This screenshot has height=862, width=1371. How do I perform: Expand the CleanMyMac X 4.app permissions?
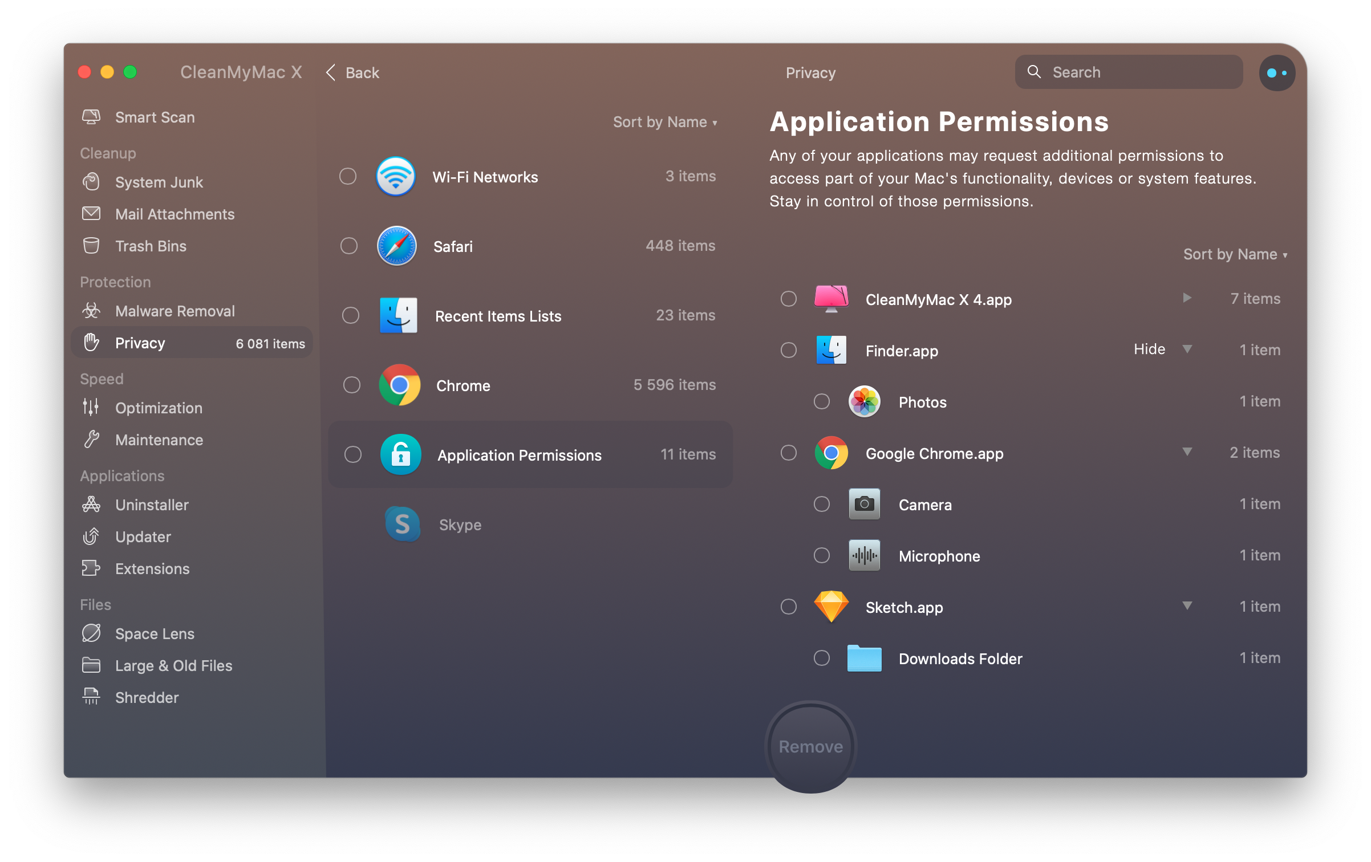[x=1187, y=298]
